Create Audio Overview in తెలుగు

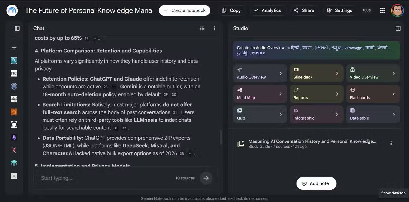pos(258,53)
